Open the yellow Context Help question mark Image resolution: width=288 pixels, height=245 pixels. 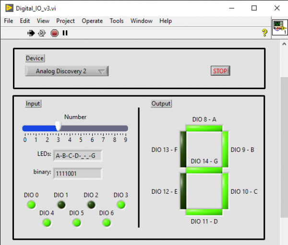point(264,33)
